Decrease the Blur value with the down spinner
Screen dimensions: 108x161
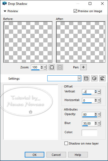pos(96,124)
